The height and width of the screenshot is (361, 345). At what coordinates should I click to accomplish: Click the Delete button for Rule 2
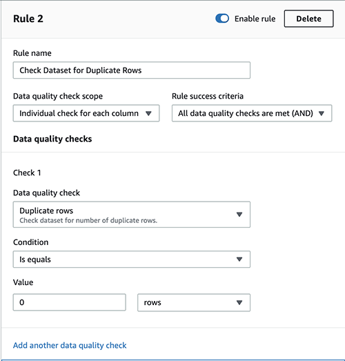pos(308,19)
